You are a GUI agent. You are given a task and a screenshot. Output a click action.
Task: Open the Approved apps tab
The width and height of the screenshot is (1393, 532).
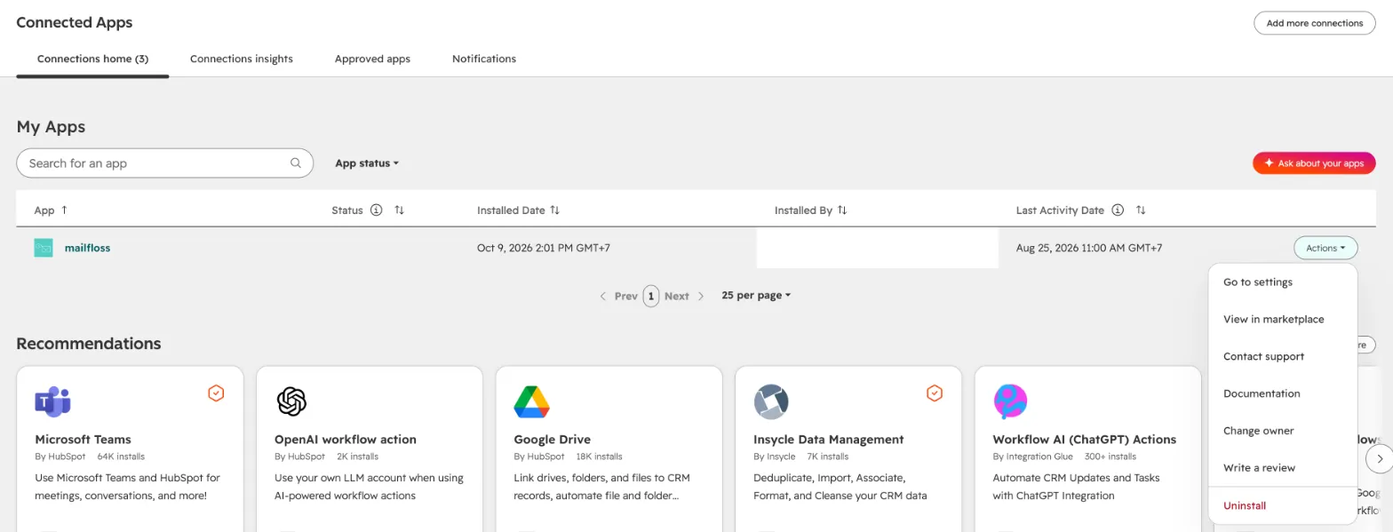(372, 59)
